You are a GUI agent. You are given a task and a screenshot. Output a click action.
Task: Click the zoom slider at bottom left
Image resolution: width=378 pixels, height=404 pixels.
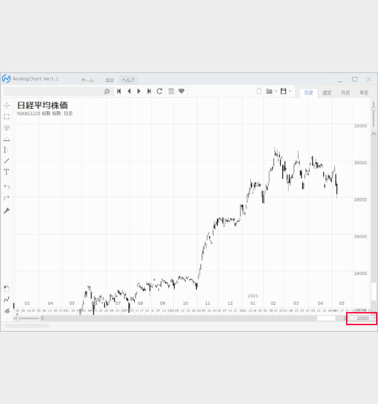(x=26, y=319)
